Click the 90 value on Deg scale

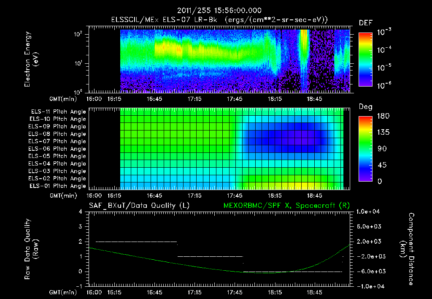click(382, 149)
